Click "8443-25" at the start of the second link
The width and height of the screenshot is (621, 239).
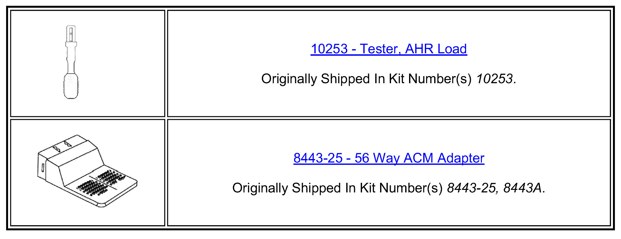[x=318, y=158]
